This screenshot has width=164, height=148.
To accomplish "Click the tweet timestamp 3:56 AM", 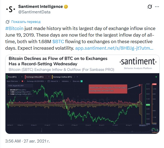I will [13, 141].
